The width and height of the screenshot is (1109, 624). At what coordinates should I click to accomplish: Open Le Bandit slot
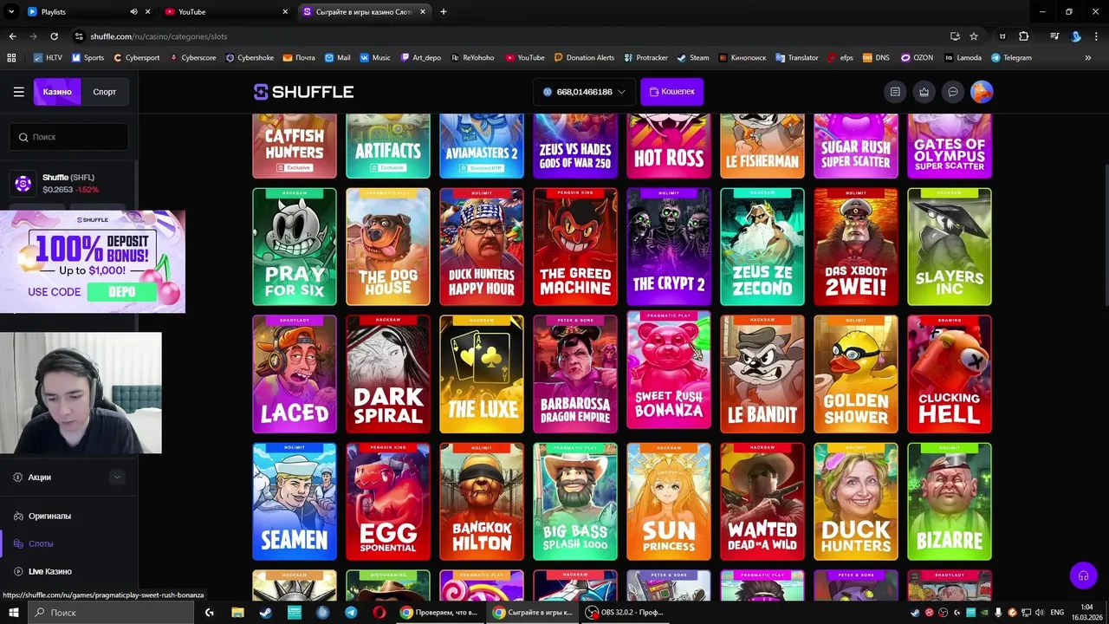762,374
